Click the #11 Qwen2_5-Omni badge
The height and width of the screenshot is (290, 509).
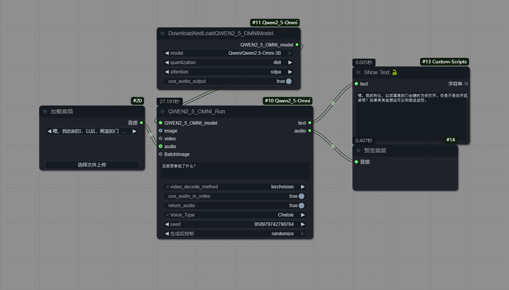pos(276,23)
